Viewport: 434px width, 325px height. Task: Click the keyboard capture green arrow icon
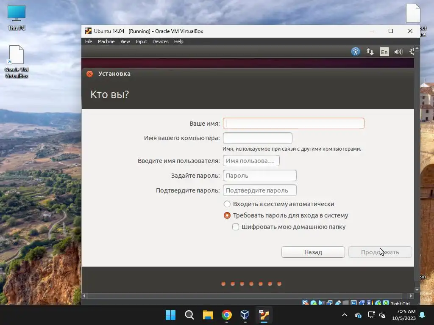click(x=386, y=303)
